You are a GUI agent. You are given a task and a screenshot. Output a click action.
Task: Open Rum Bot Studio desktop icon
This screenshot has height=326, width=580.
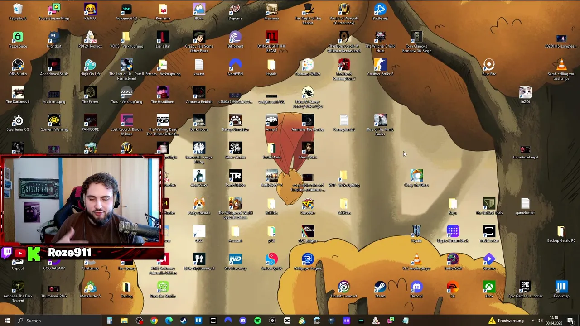[x=163, y=289]
